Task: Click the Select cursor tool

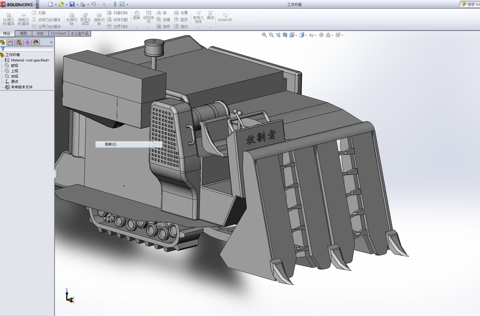Action: click(104, 4)
